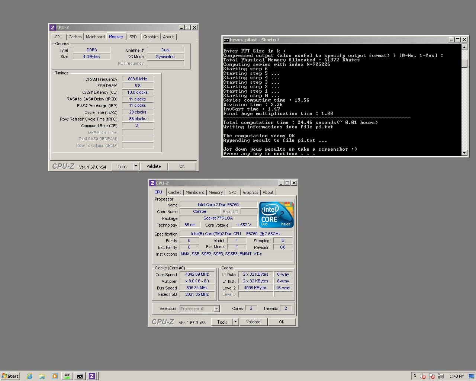Click Validate in Memory CPU-Z window
Viewport: 476px width, 381px height.
point(154,166)
